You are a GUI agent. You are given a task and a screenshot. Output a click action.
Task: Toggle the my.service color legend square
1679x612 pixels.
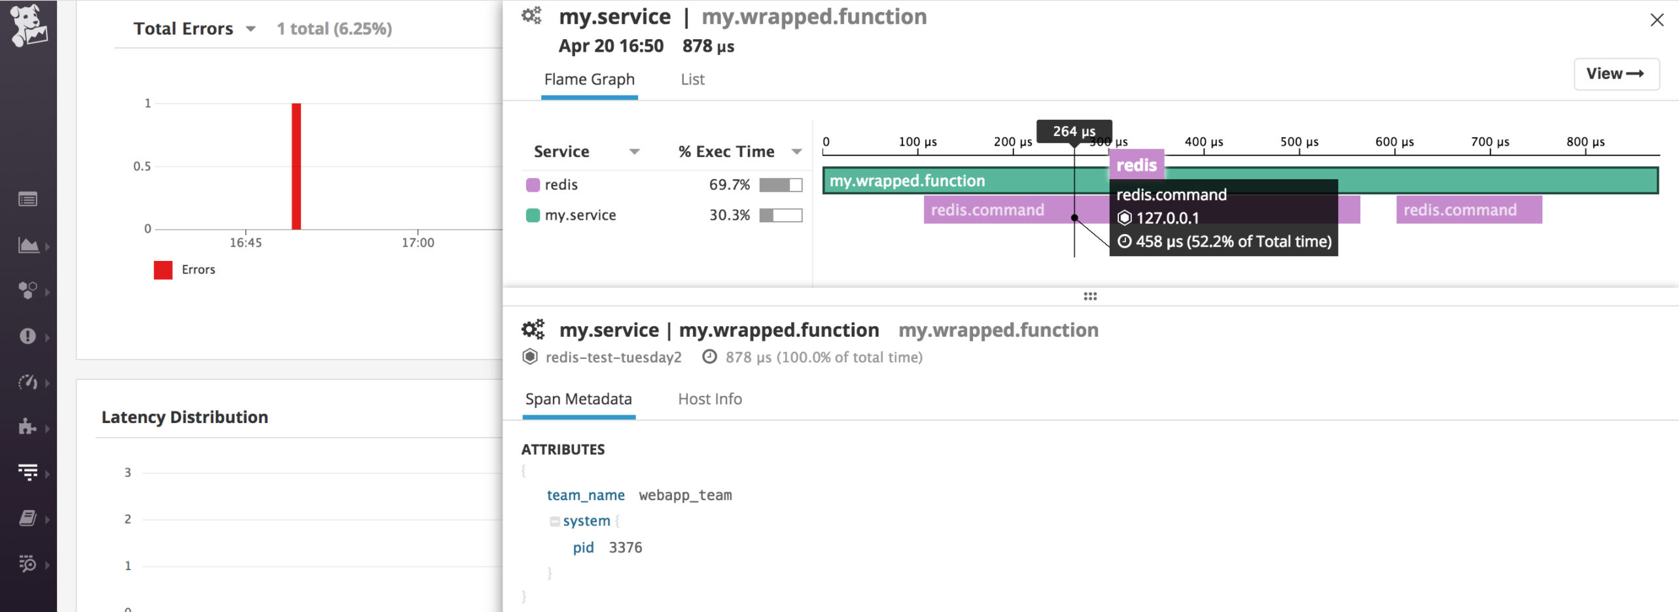535,214
